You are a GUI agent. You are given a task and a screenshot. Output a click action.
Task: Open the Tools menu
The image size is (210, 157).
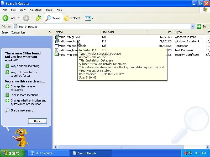pos(49,10)
